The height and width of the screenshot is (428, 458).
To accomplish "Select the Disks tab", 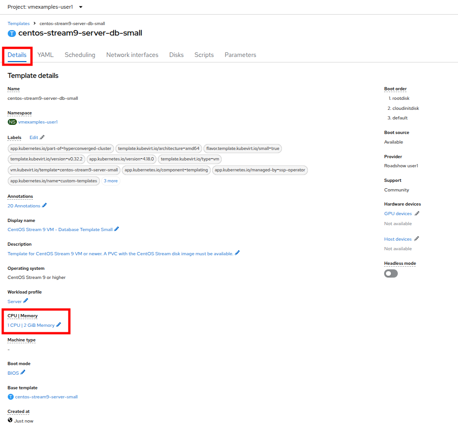I will pos(176,55).
